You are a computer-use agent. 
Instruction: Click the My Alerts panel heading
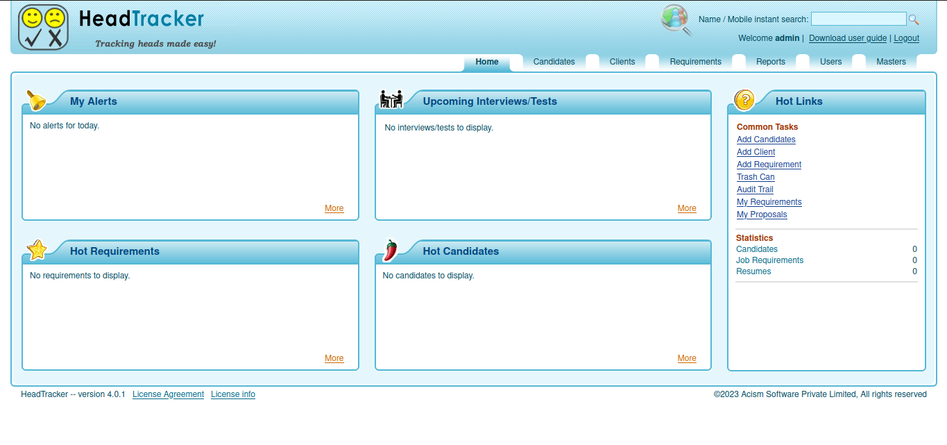click(94, 101)
